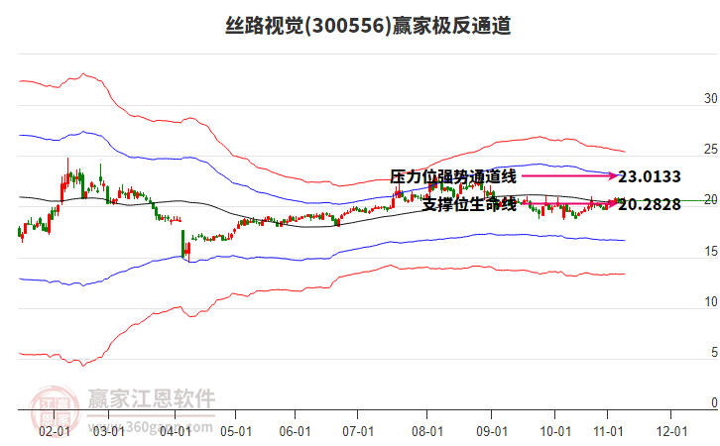Click the 0 price axis label

click(x=714, y=402)
